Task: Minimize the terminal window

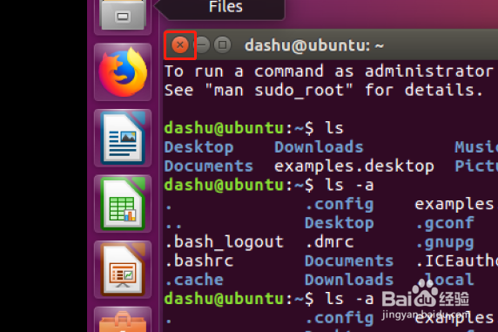Action: coord(201,44)
